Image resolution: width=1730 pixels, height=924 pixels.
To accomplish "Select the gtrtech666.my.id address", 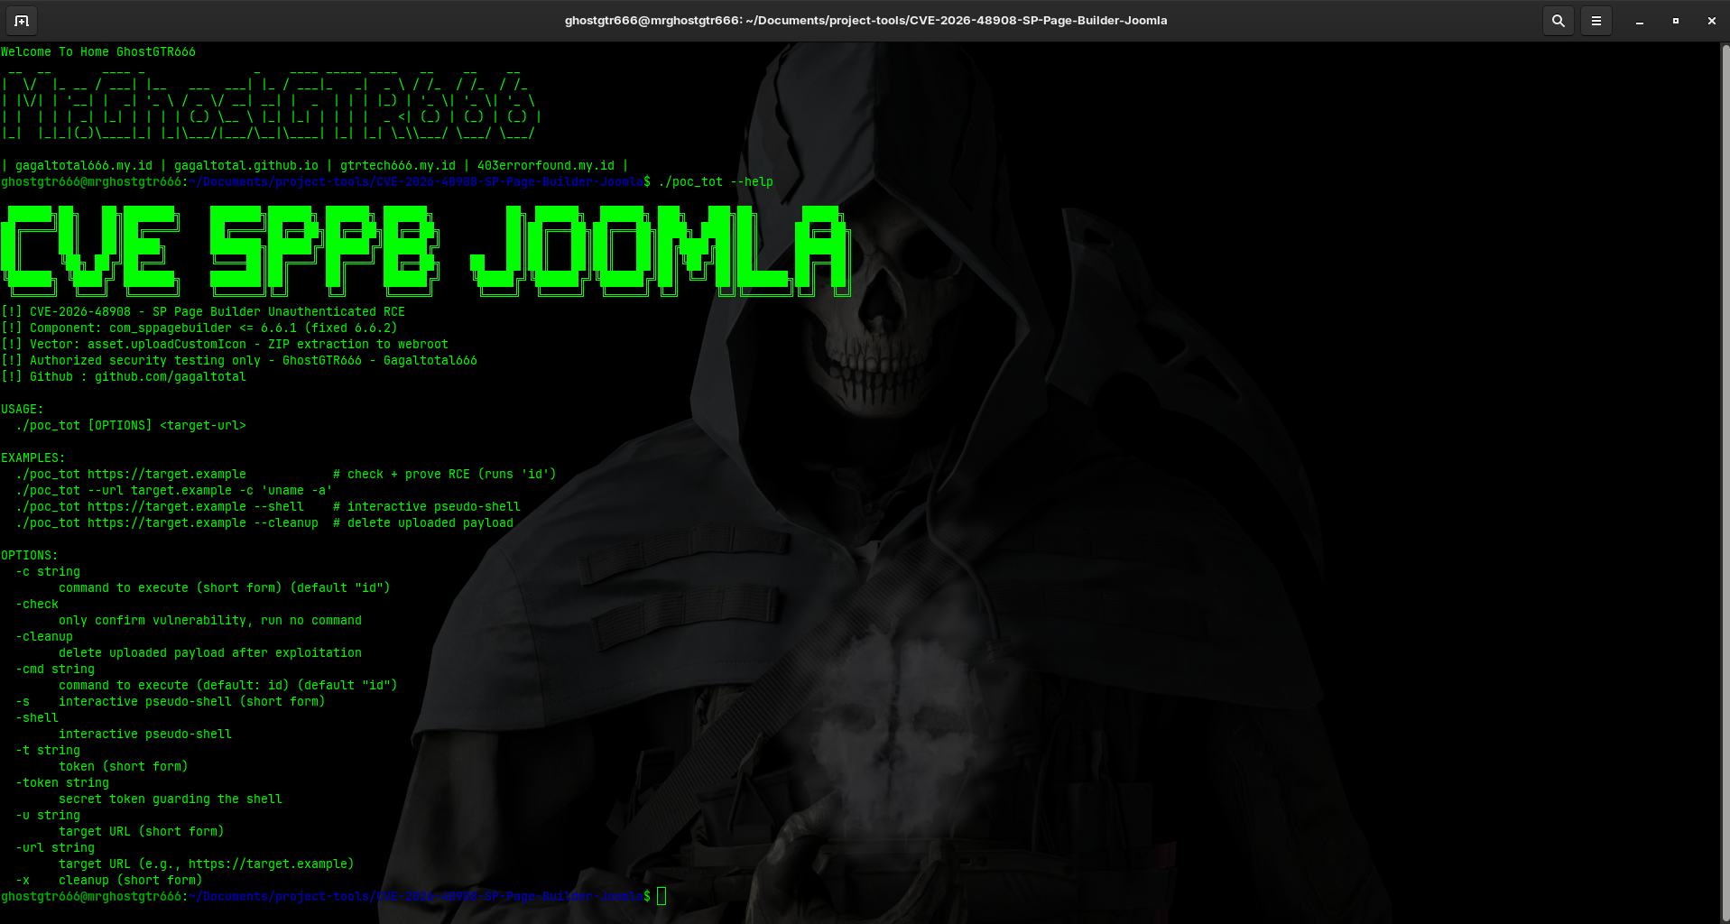I will click(398, 165).
